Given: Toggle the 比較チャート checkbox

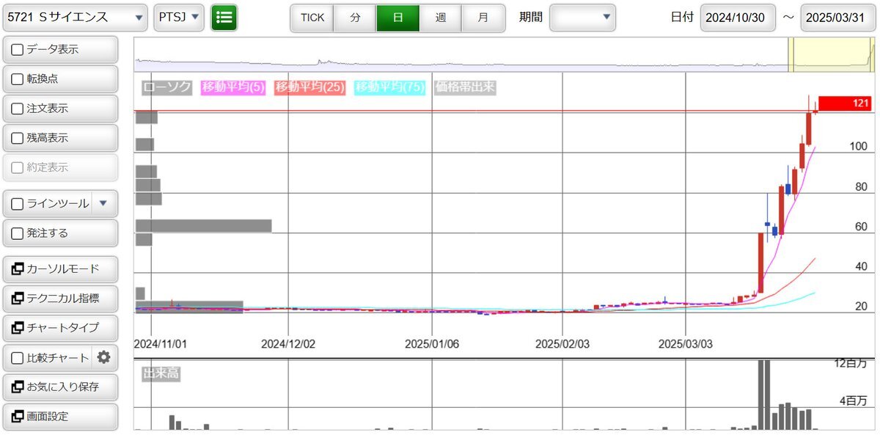Looking at the screenshot, I should point(18,358).
